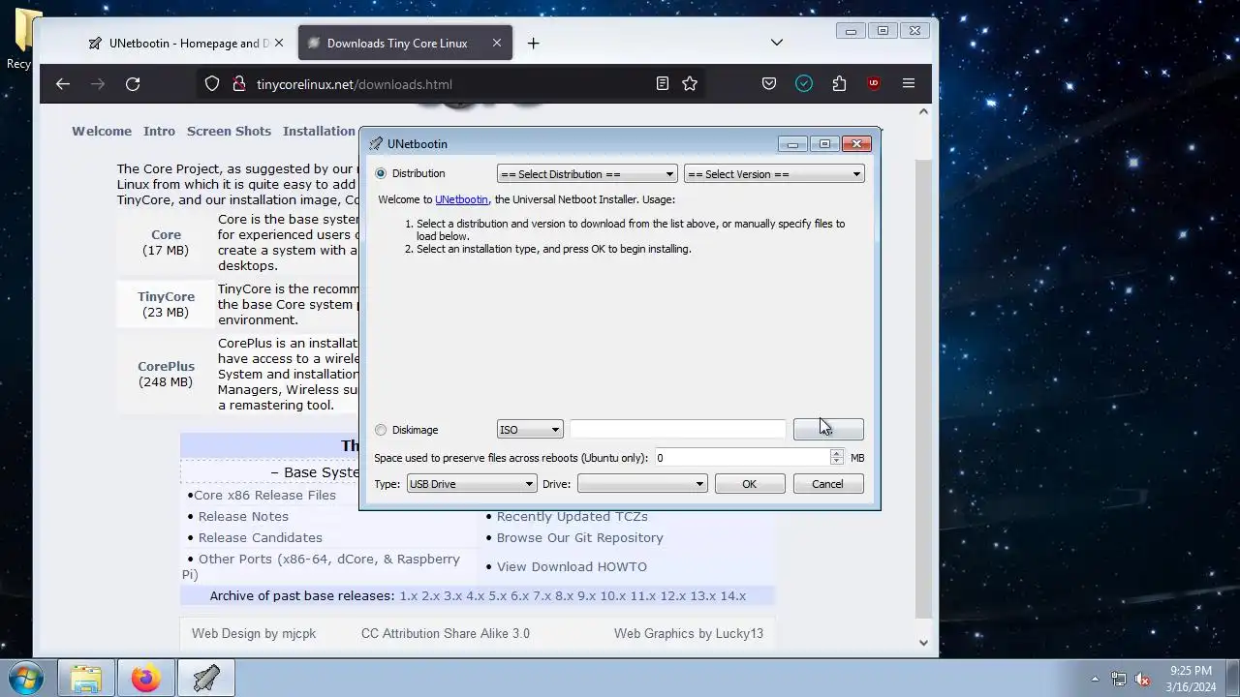Open Release Candidates link
Viewport: 1240px width, 697px height.
click(x=261, y=537)
